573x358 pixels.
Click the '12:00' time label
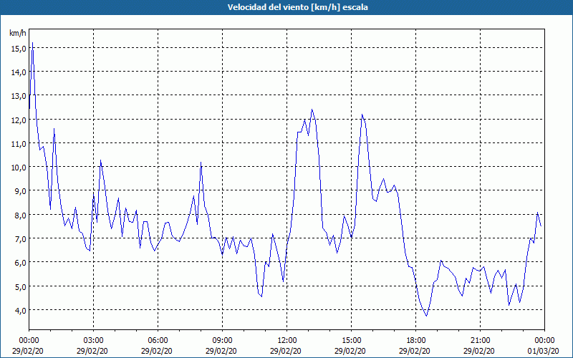click(x=287, y=341)
